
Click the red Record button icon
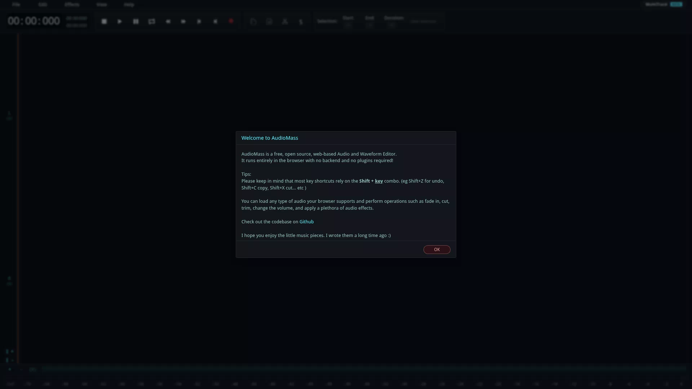click(x=231, y=21)
